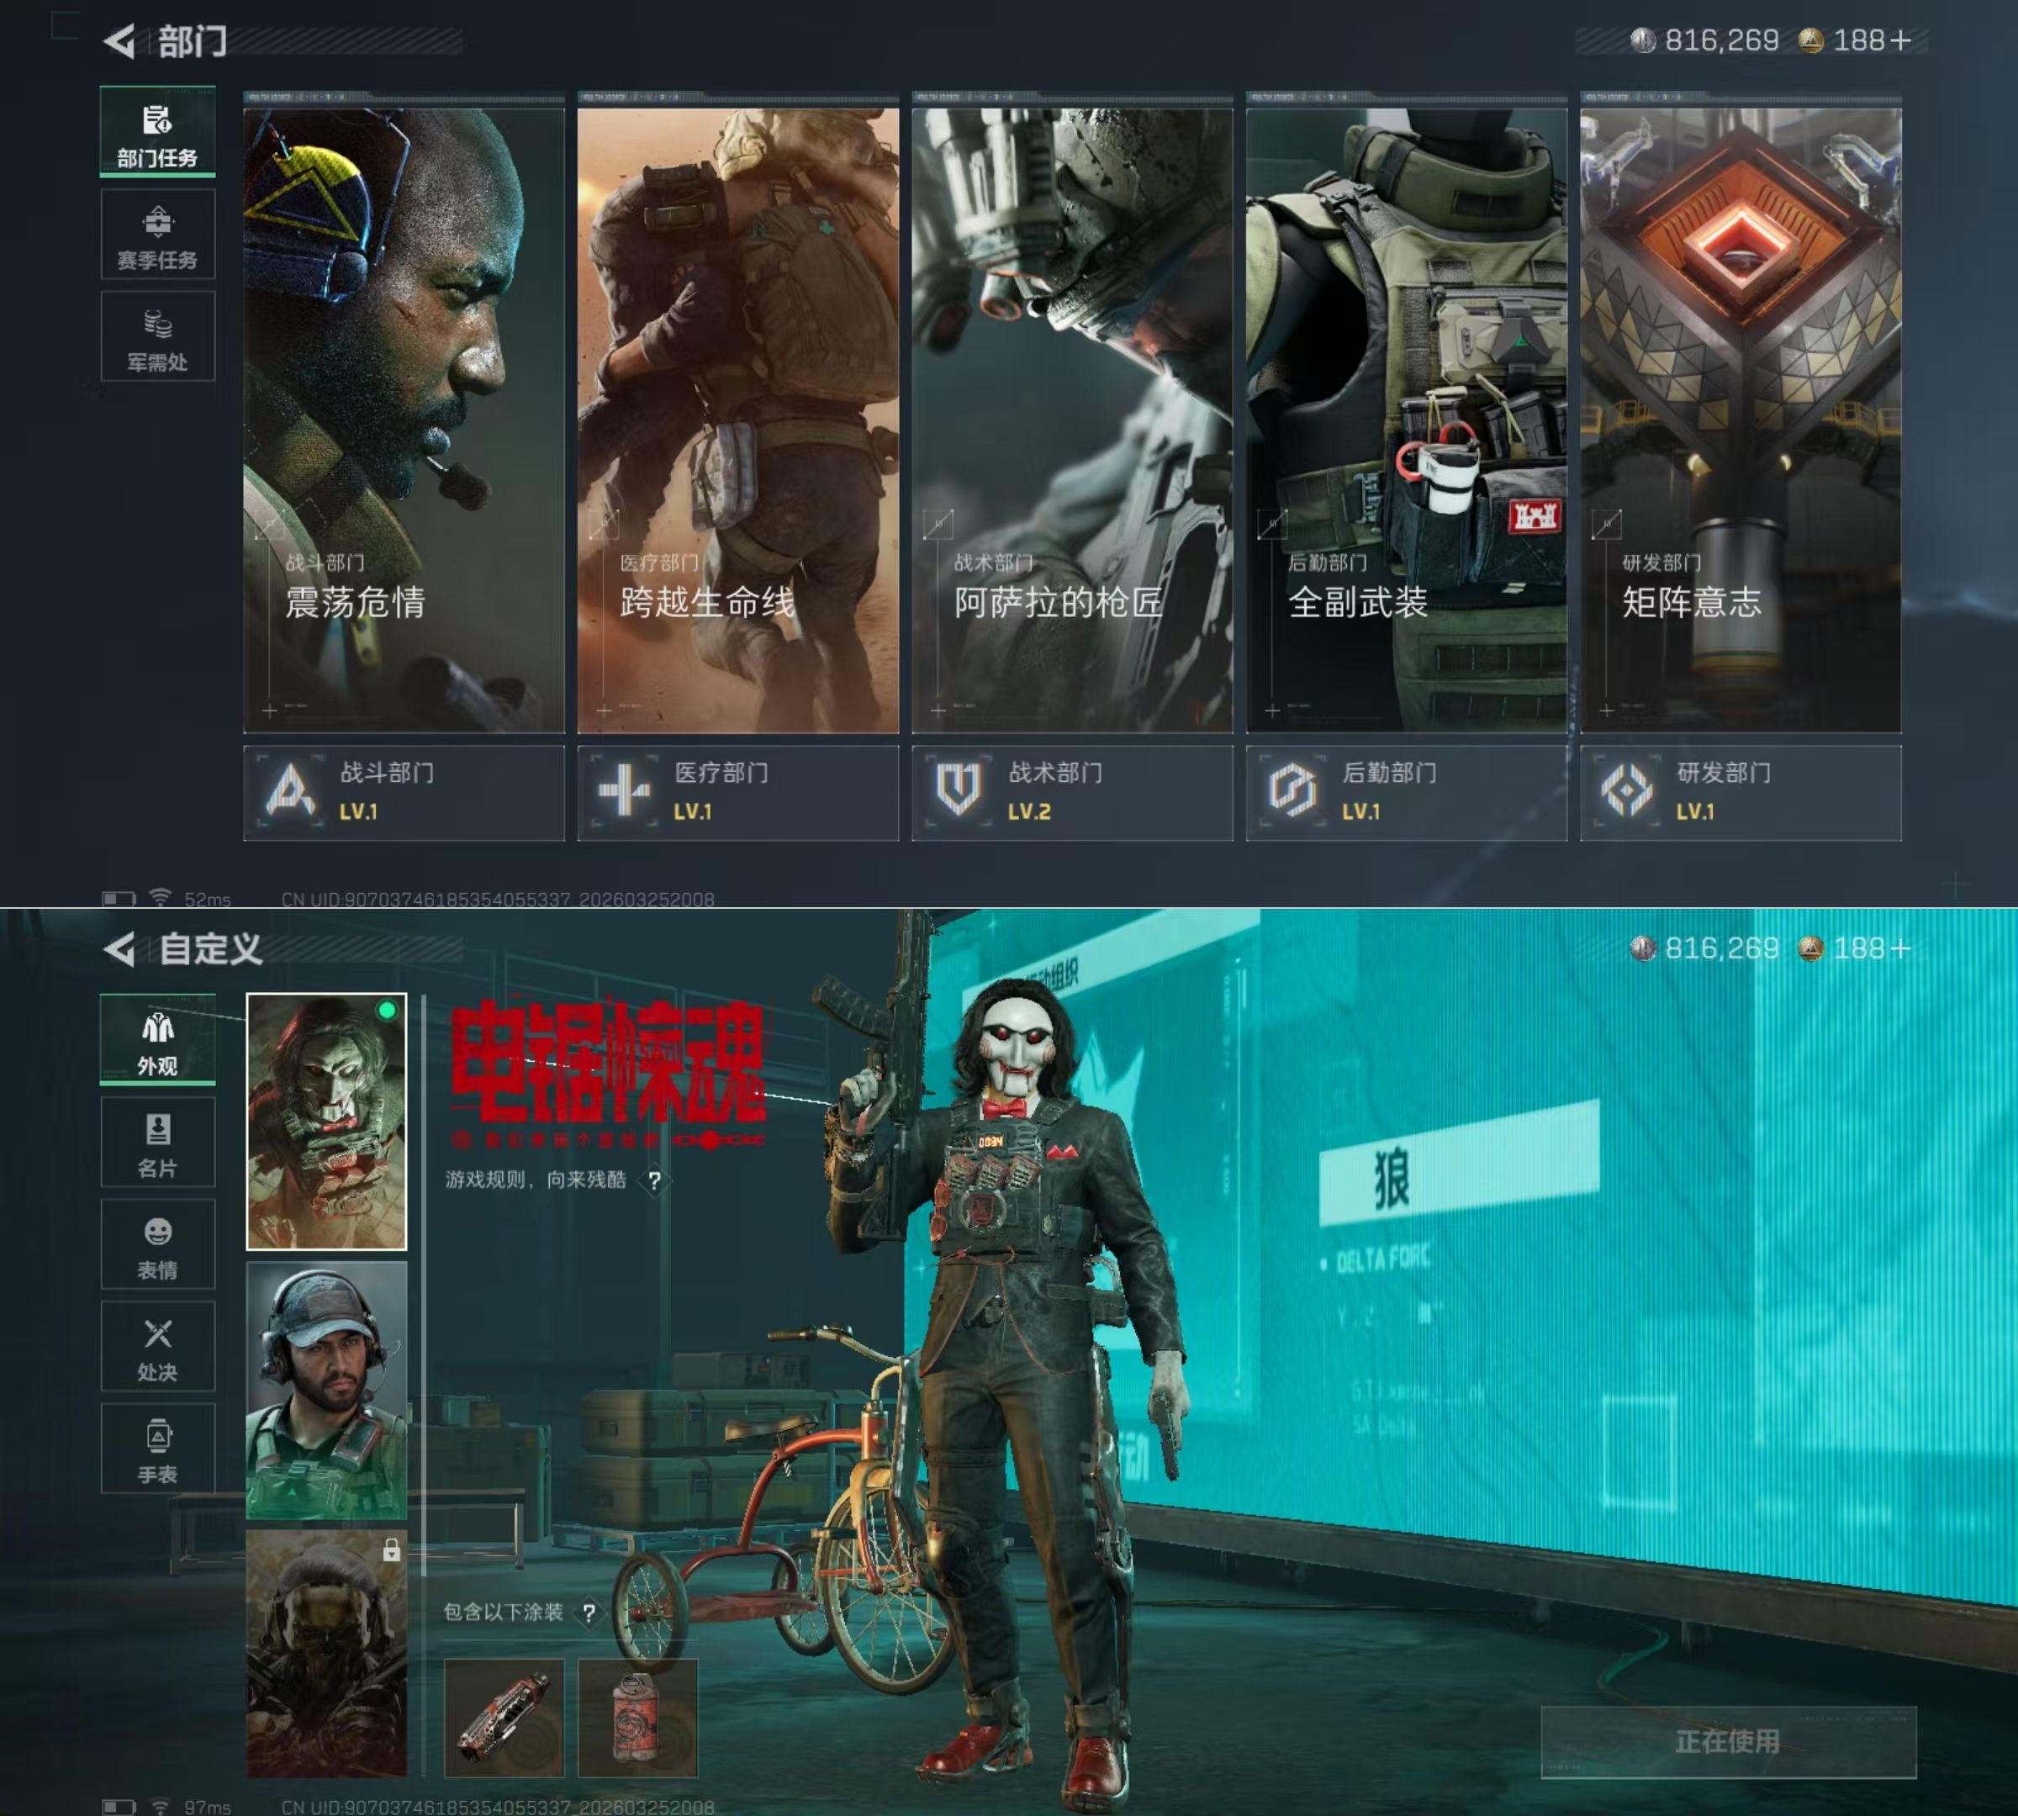Open the 处决 execution section
2018x1816 pixels.
pyautogui.click(x=158, y=1347)
